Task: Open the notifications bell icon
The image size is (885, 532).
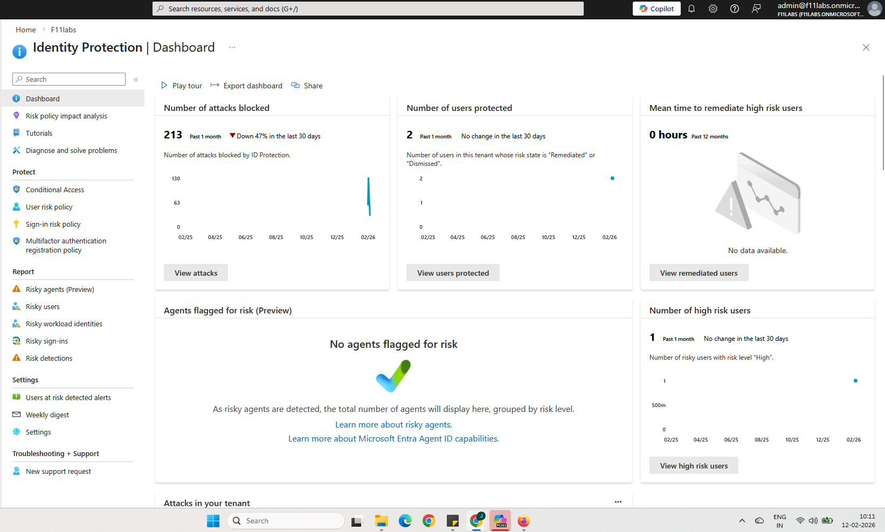Action: click(692, 9)
